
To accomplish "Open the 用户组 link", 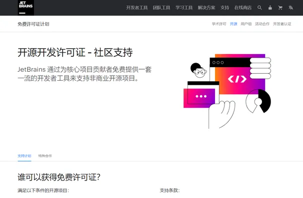I will coord(246,24).
